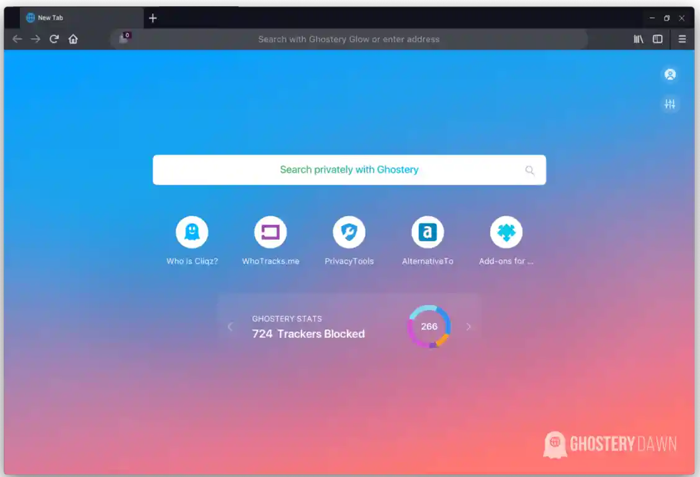Focus the address bar search field
Screen dimensions: 700x477
click(349, 39)
